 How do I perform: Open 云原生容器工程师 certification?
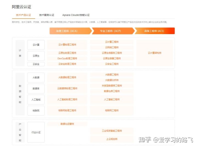click(112, 59)
